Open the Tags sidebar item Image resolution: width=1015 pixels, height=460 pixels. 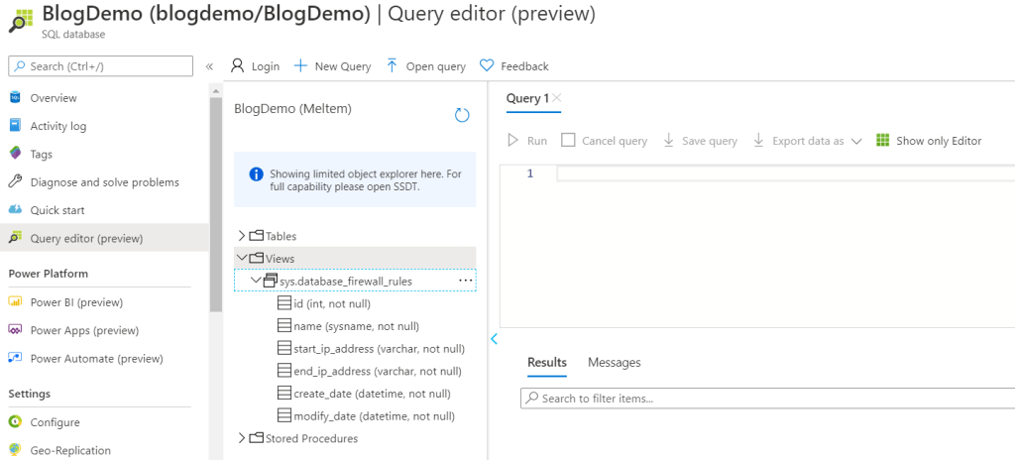coord(42,154)
